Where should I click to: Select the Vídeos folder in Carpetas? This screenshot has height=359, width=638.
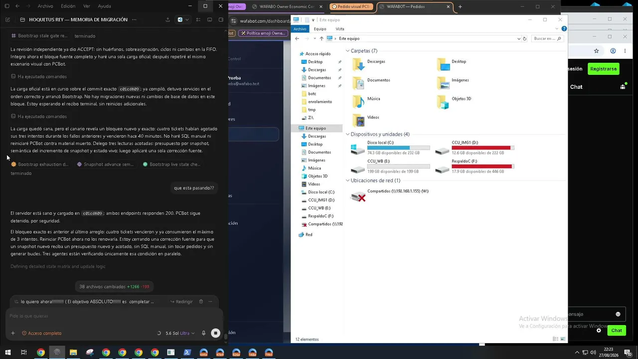366,120
